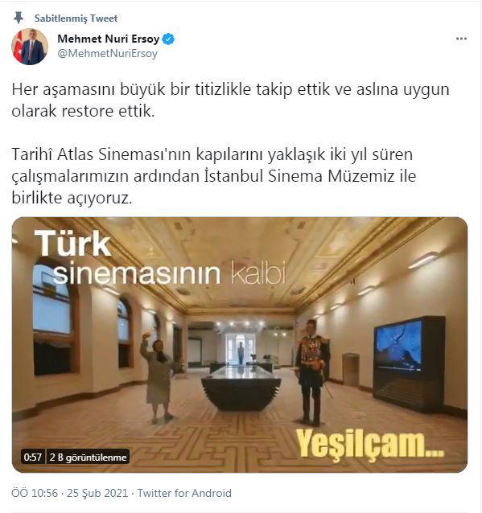Click the 0:57 video duration badge
Screen dimensions: 482x513
33,457
